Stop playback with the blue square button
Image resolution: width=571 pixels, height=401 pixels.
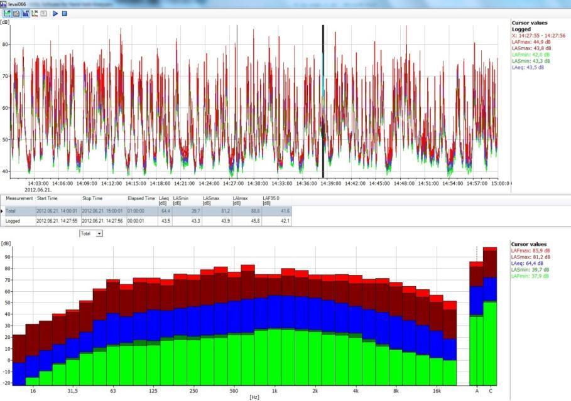65,13
